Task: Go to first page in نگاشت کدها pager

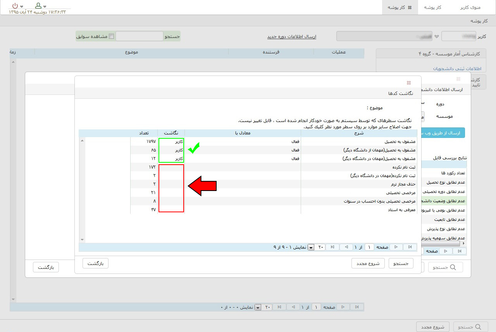Action: (x=410, y=247)
